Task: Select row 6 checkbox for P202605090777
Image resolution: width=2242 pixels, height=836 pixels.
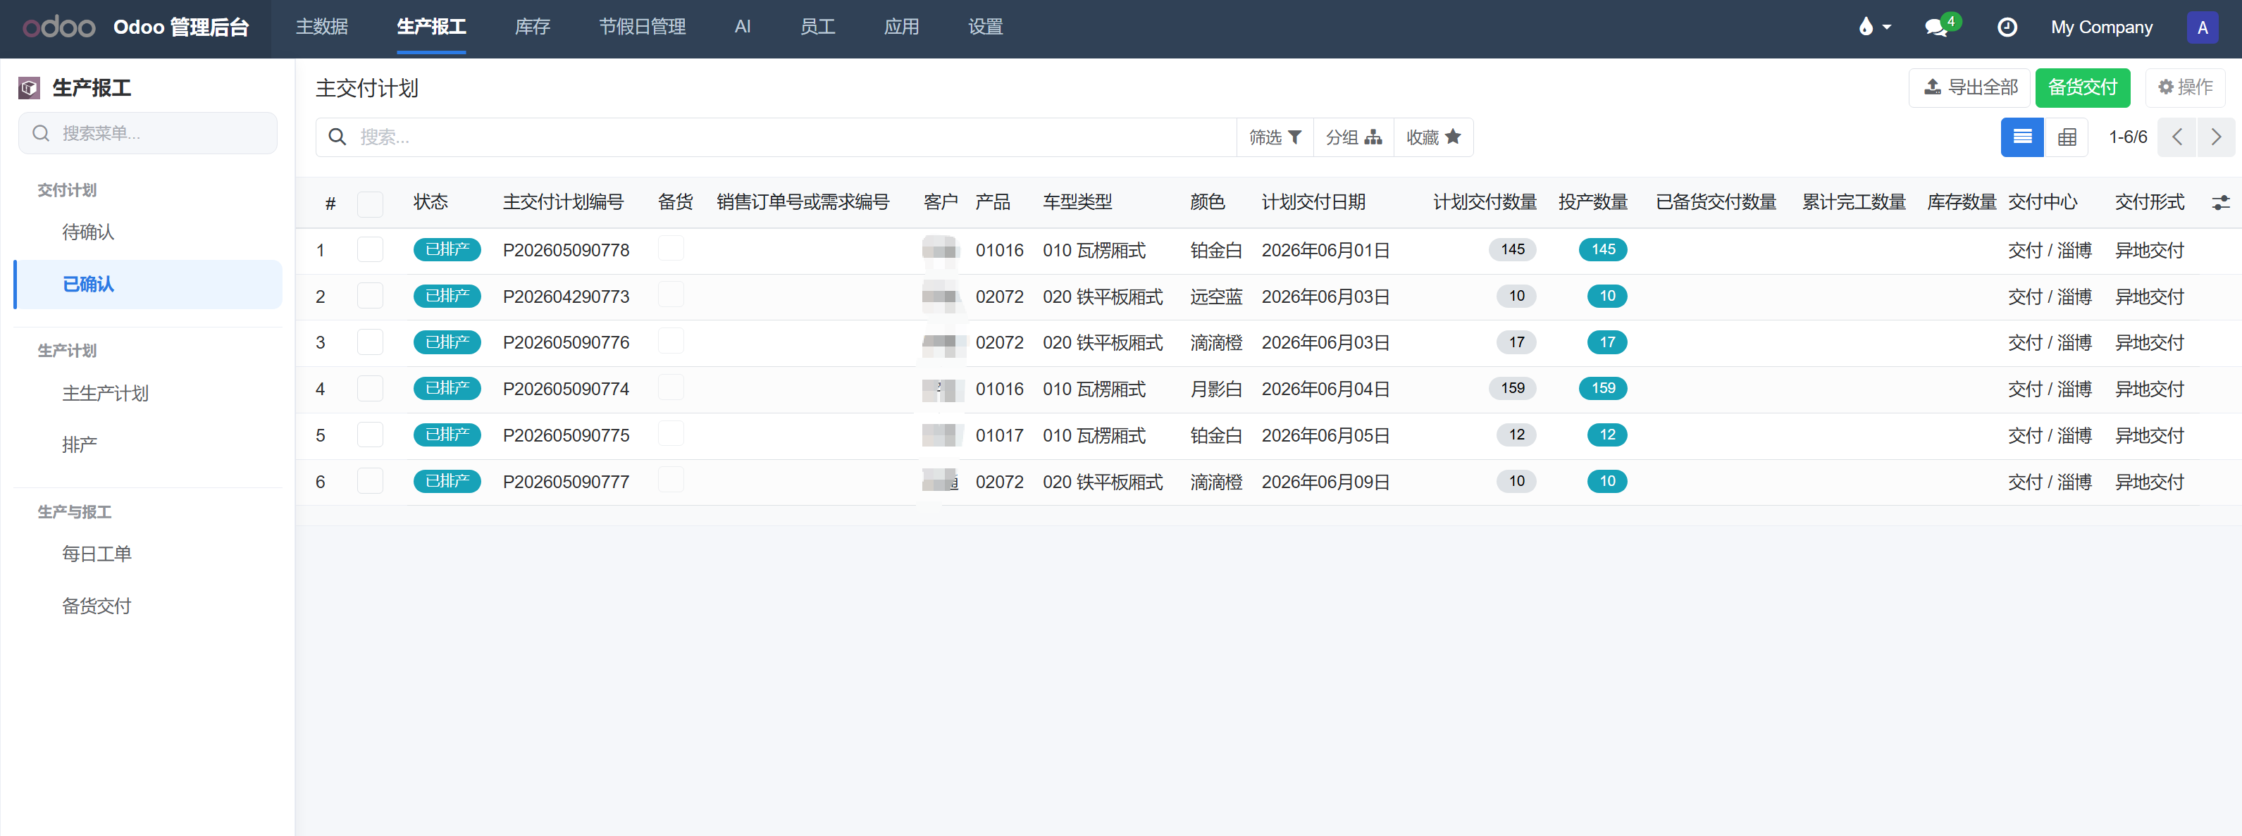Action: tap(370, 481)
